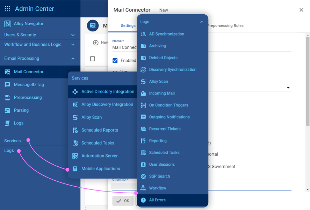This screenshot has width=310, height=210.
Task: Click the Outgoing Notifications icon
Action: click(x=143, y=117)
